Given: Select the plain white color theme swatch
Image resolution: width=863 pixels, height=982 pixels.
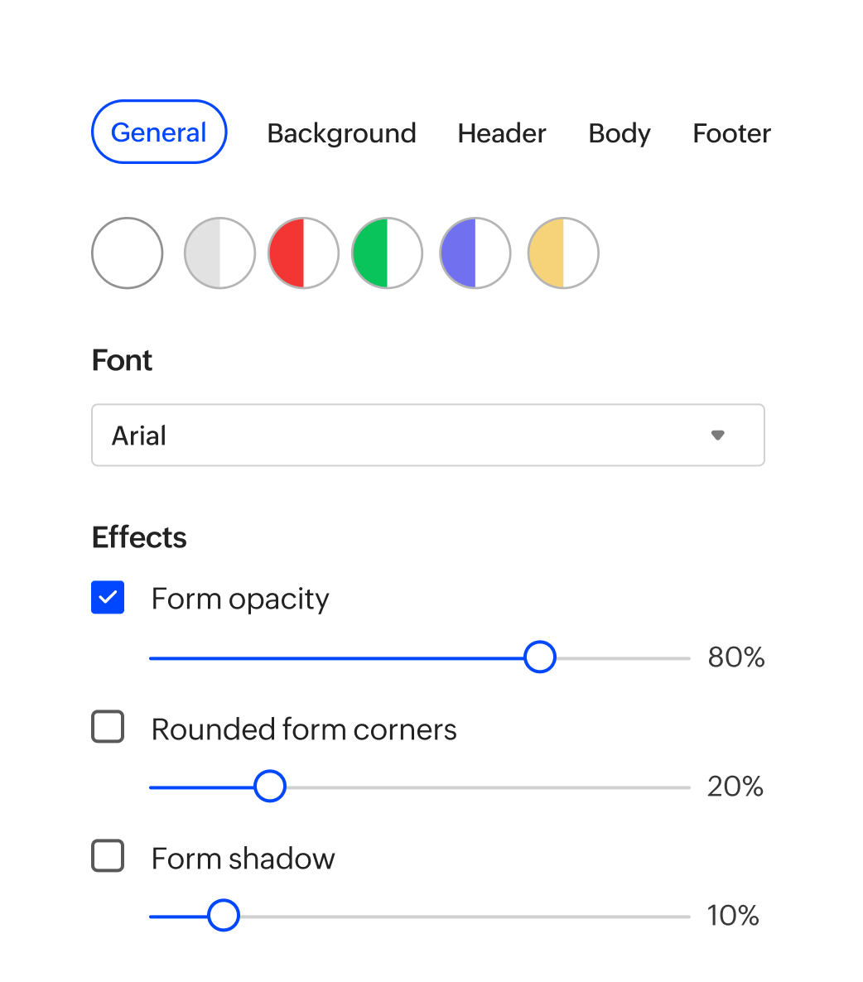Looking at the screenshot, I should point(127,253).
